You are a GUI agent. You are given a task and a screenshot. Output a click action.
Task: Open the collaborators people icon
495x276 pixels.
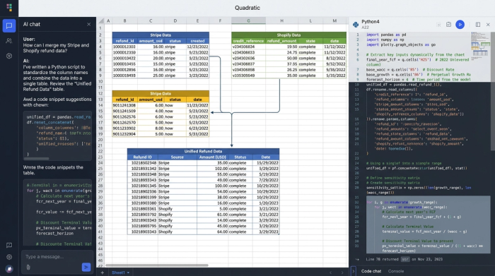point(9,41)
